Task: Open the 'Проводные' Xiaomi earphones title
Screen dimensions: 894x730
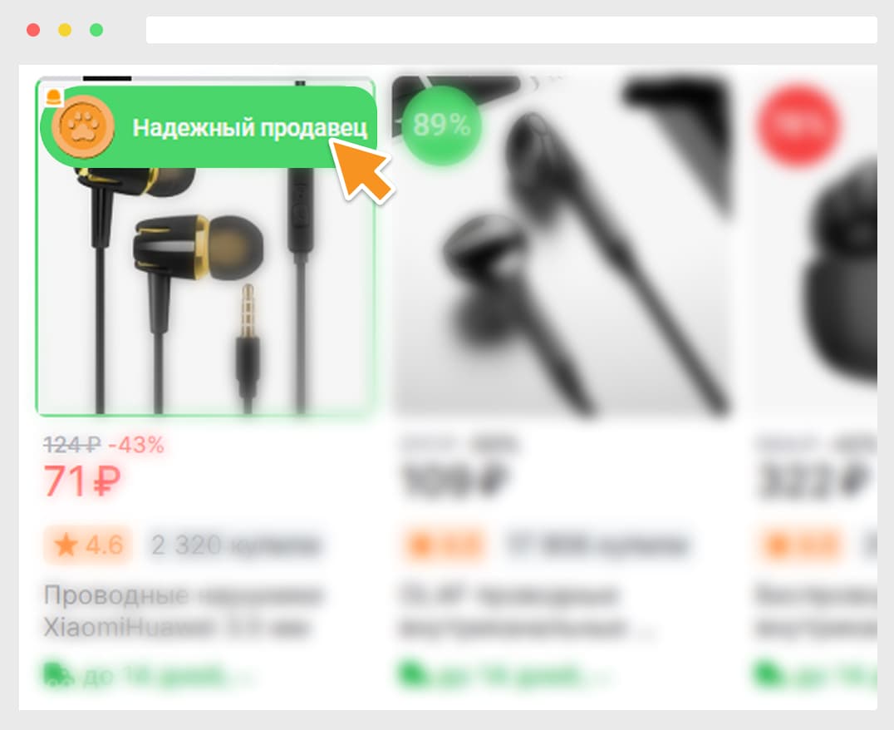Action: 184,611
